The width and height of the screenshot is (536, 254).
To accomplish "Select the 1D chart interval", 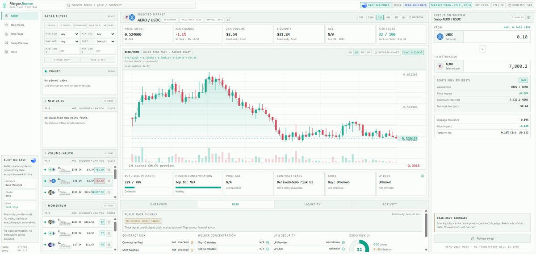I will pos(368,52).
